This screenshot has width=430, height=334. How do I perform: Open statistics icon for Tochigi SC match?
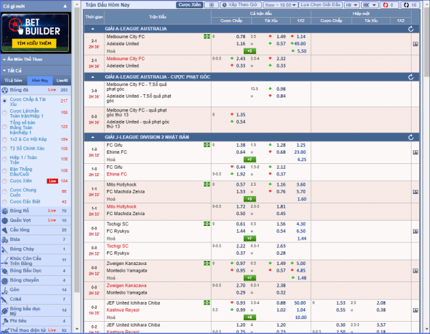pyautogui.click(x=416, y=232)
